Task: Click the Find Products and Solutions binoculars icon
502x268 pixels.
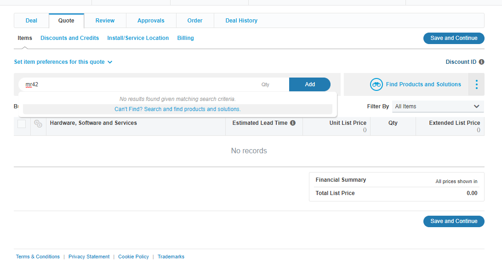Action: coord(376,84)
